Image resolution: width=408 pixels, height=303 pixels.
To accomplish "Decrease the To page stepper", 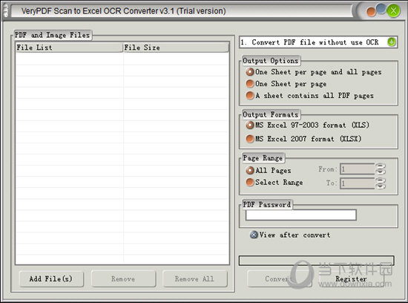I will pyautogui.click(x=381, y=186).
